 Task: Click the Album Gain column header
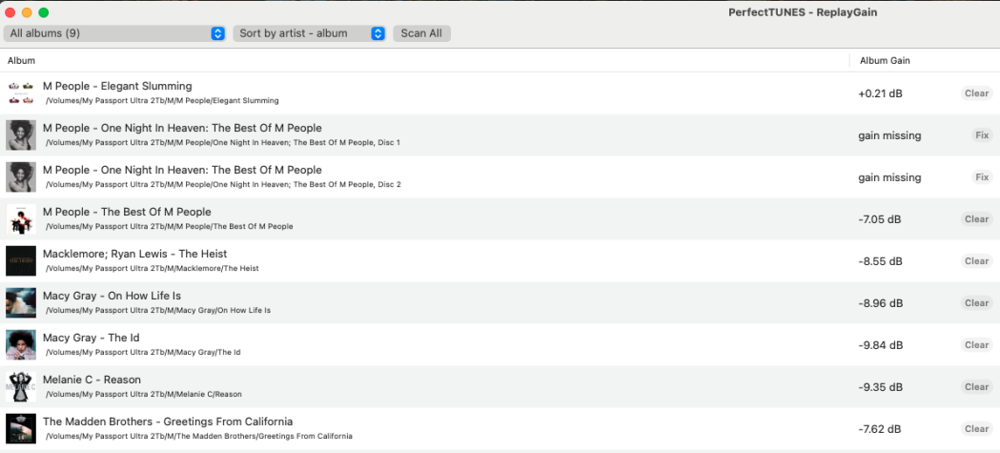(x=885, y=61)
